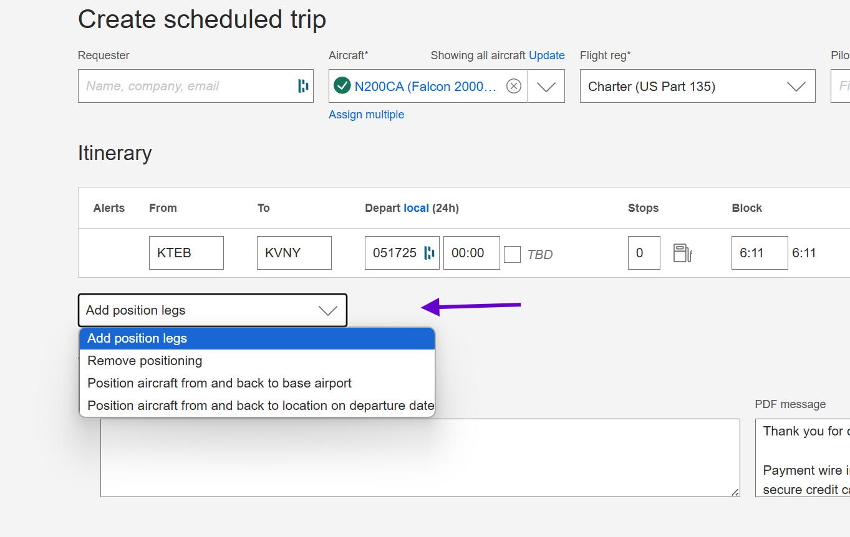Select highlighted Add position legs option

[137, 338]
